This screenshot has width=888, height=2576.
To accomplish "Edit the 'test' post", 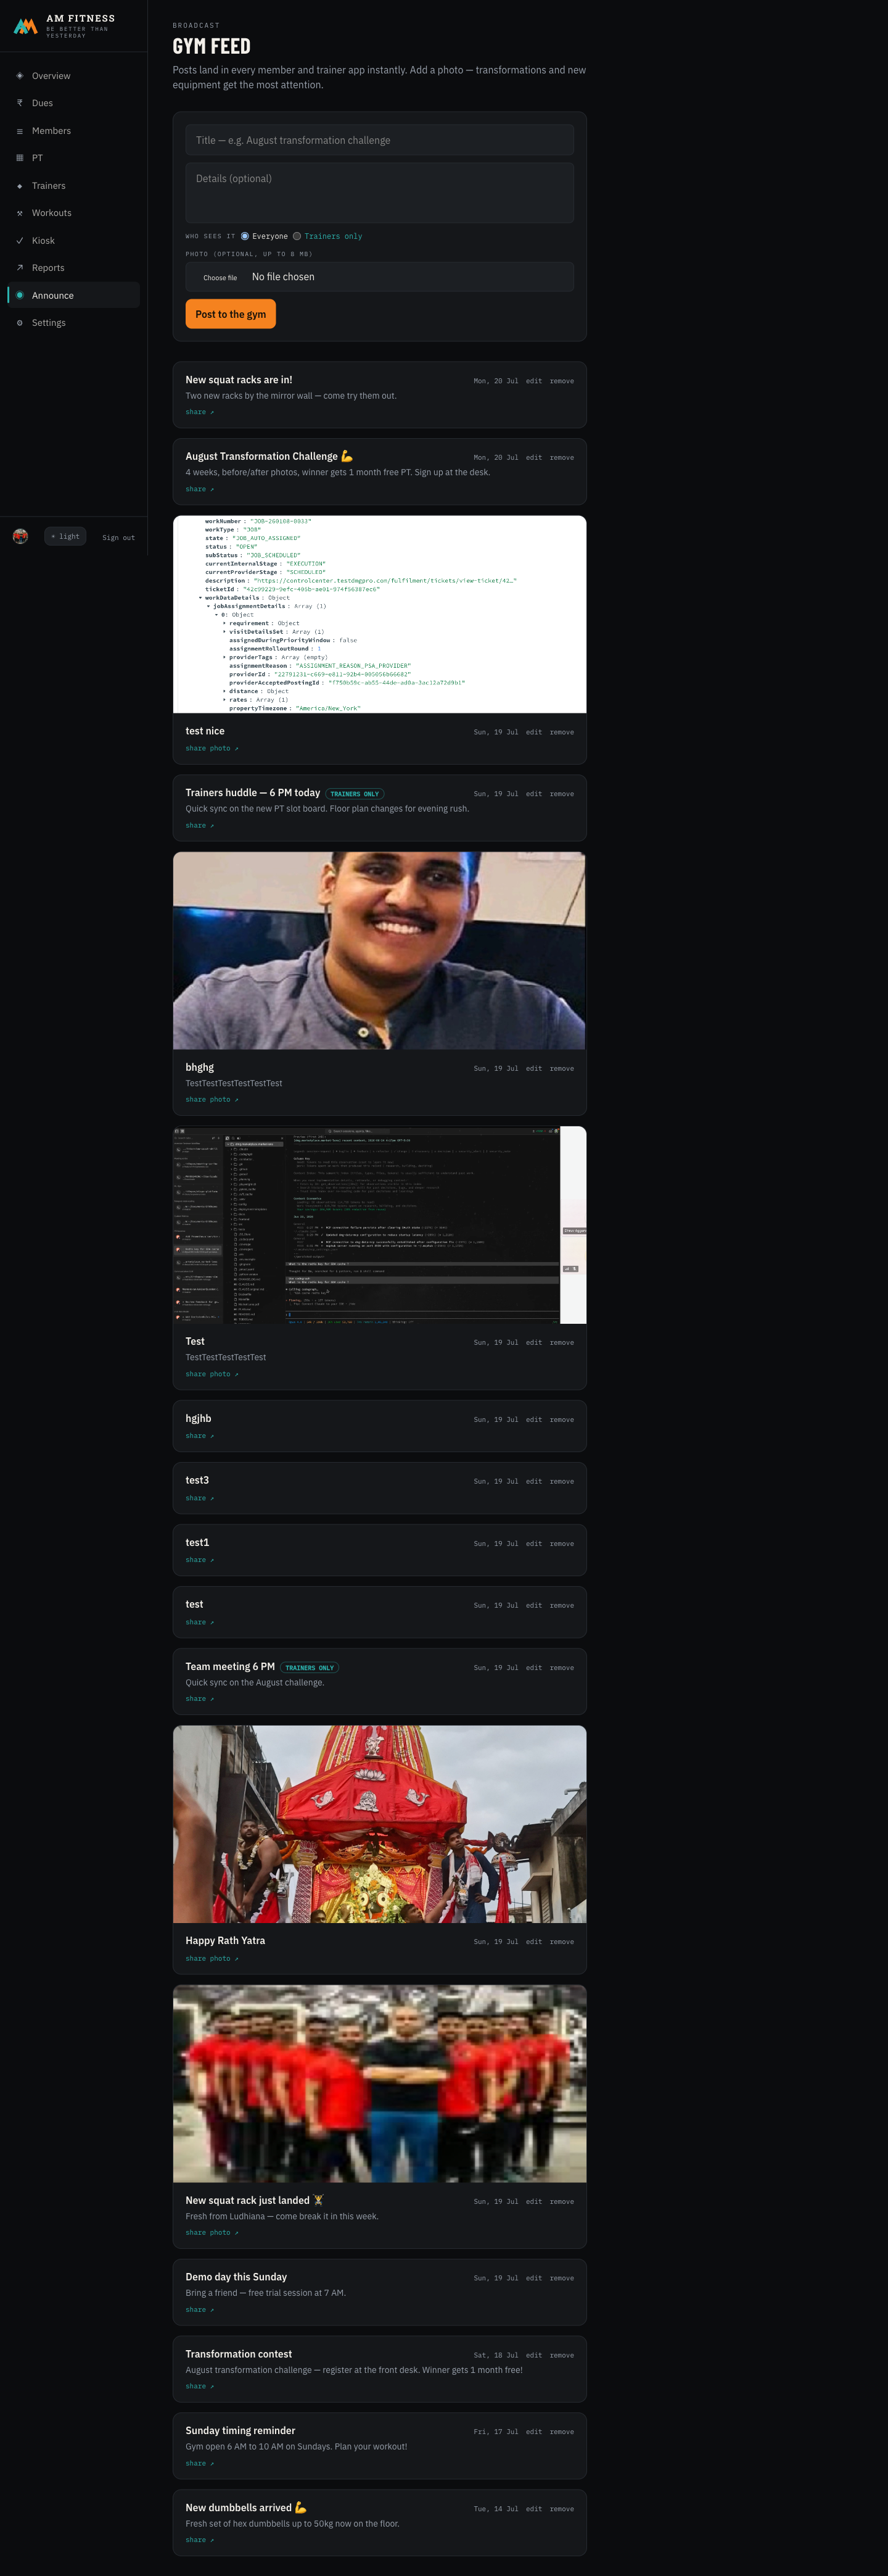I will point(535,1606).
